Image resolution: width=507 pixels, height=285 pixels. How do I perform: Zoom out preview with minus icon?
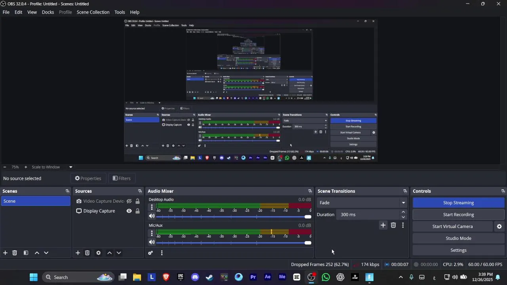coord(4,167)
